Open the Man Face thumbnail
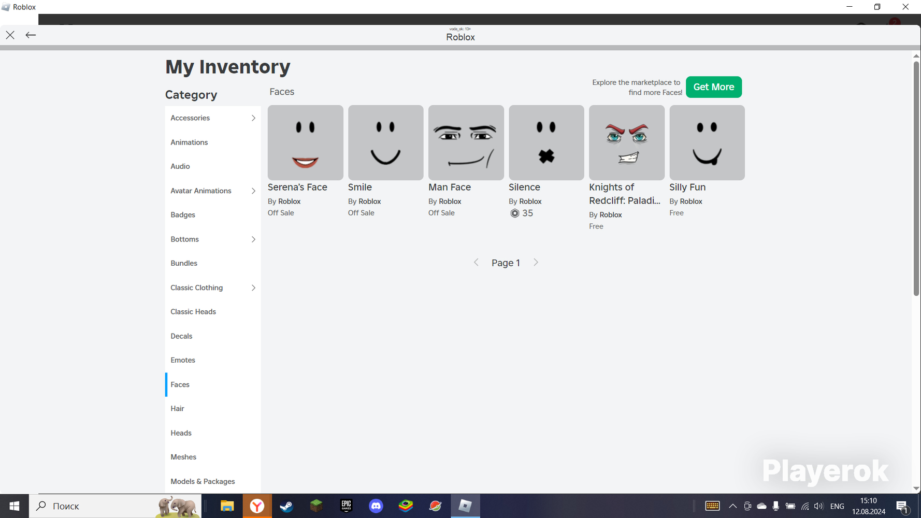 tap(466, 142)
